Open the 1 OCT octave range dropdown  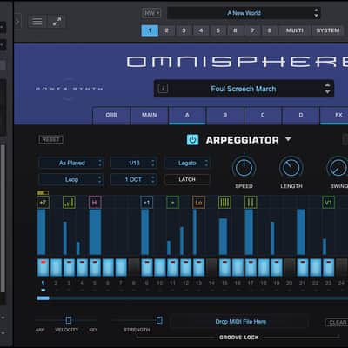(x=134, y=179)
